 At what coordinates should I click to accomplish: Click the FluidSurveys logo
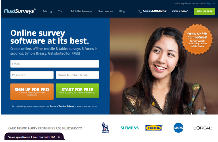tap(20, 11)
